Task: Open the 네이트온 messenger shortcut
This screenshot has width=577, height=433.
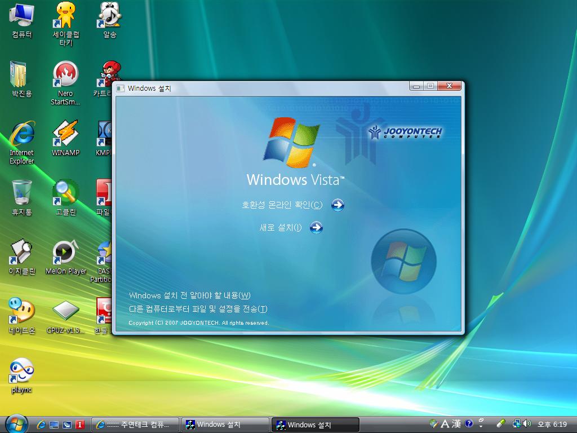Action: (22, 316)
